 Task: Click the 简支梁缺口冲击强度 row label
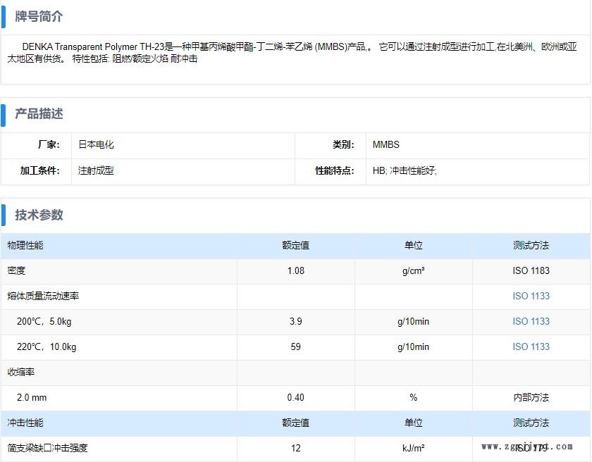click(48, 448)
